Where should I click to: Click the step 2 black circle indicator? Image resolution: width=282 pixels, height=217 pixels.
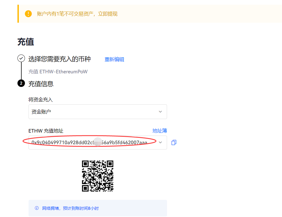(21, 83)
